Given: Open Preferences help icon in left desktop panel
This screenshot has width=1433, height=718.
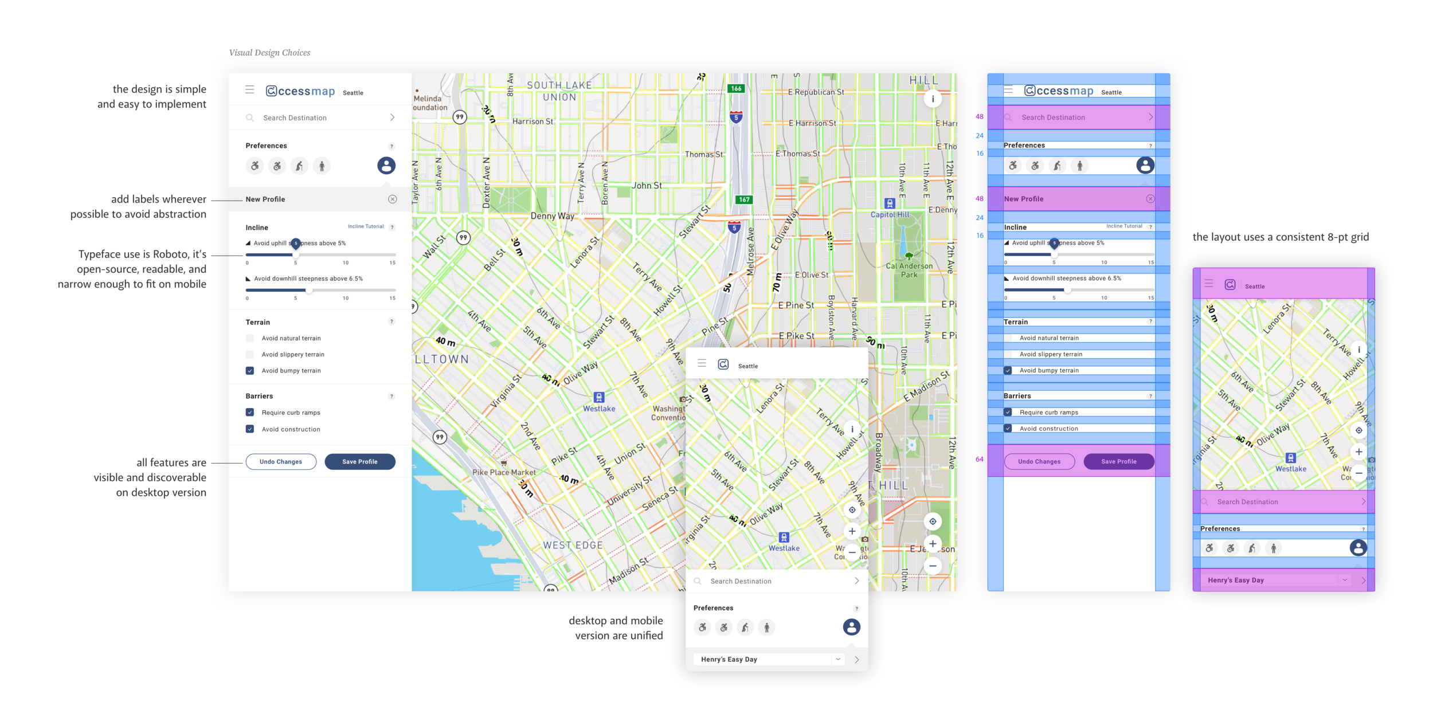Looking at the screenshot, I should coord(392,146).
